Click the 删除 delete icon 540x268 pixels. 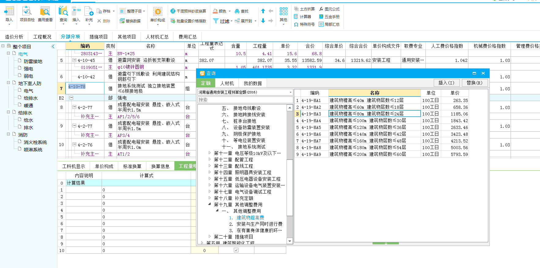tap(99, 21)
